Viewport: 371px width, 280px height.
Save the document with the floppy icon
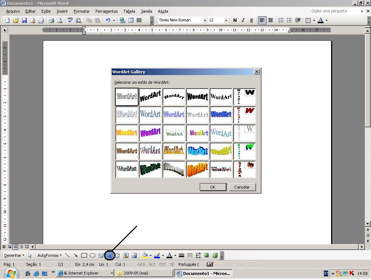pos(24,20)
